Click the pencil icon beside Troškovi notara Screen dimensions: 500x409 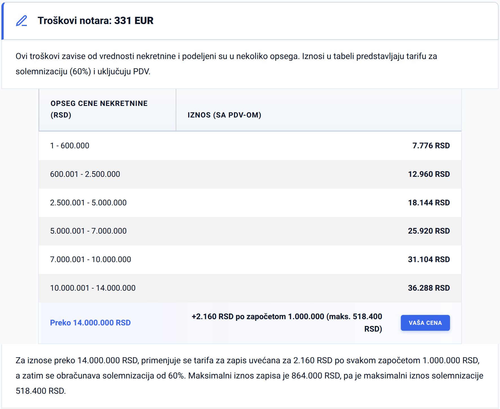click(21, 21)
